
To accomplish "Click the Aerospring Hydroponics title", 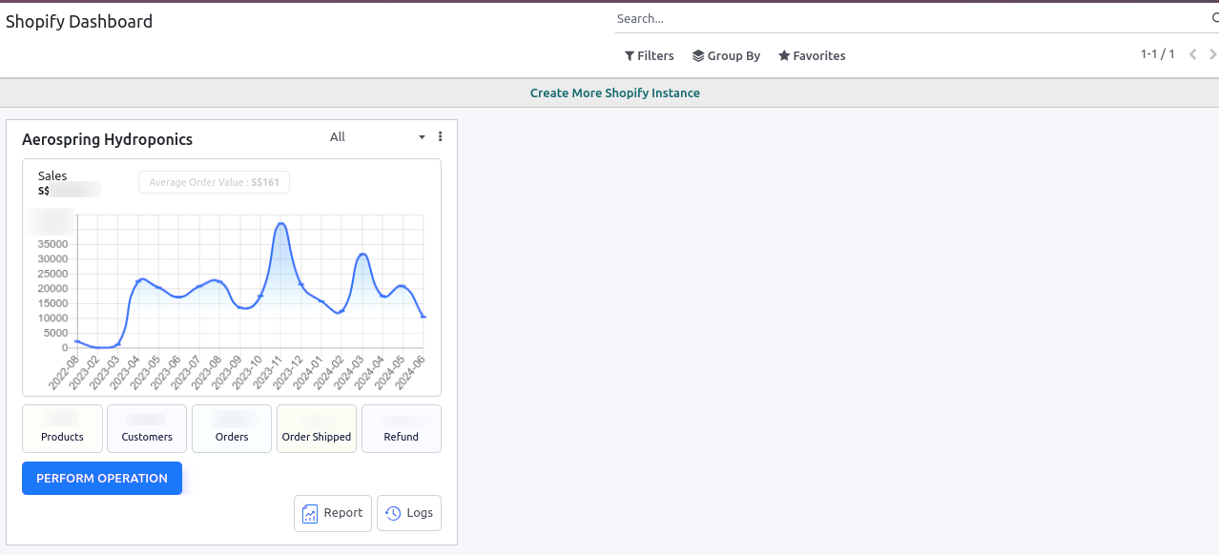I will point(107,139).
